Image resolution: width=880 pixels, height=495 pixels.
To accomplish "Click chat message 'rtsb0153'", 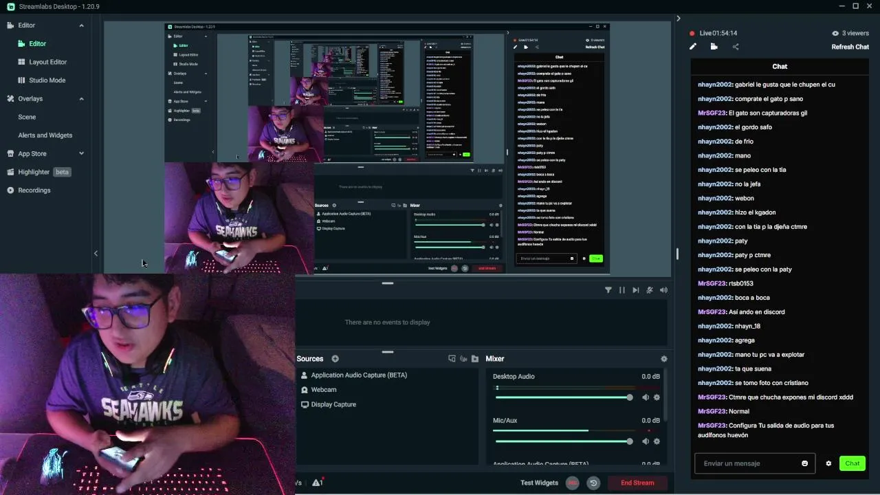I will click(x=741, y=283).
